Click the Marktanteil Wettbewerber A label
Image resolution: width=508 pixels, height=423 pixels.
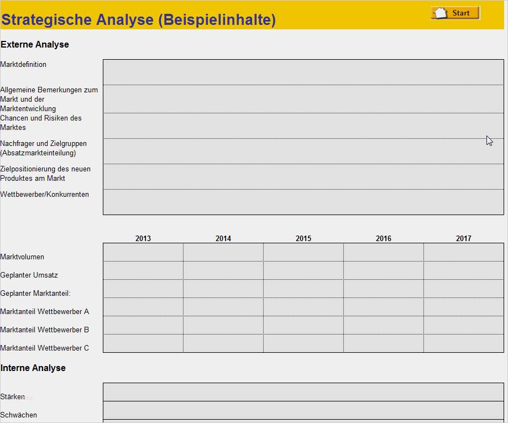45,311
